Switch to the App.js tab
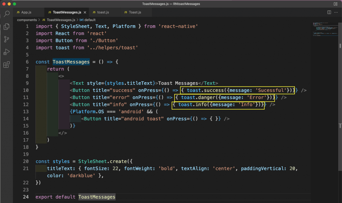342x203 pixels. 26,12
